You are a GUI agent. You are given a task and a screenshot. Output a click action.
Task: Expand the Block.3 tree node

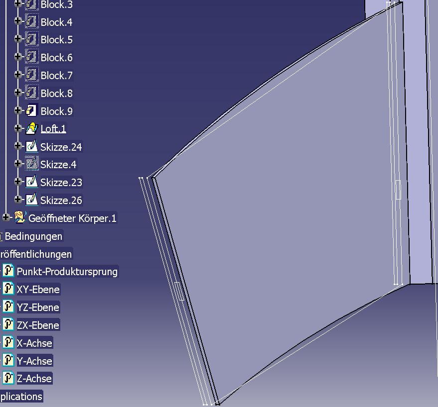point(18,3)
